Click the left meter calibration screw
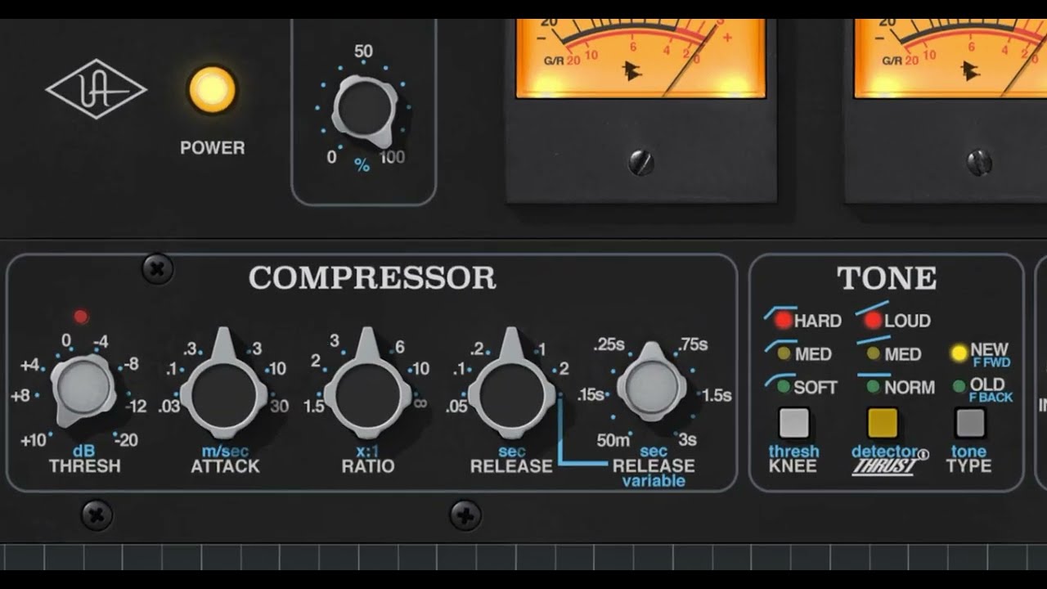1047x589 pixels. click(x=641, y=162)
